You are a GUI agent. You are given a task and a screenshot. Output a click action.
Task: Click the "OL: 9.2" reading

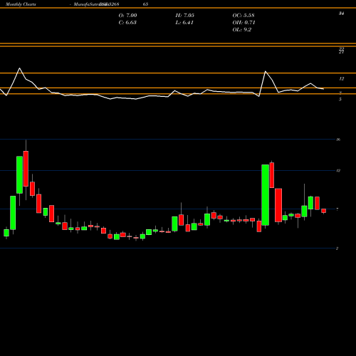242,29
